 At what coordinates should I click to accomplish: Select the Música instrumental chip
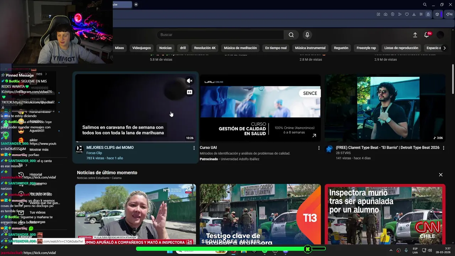pyautogui.click(x=310, y=48)
